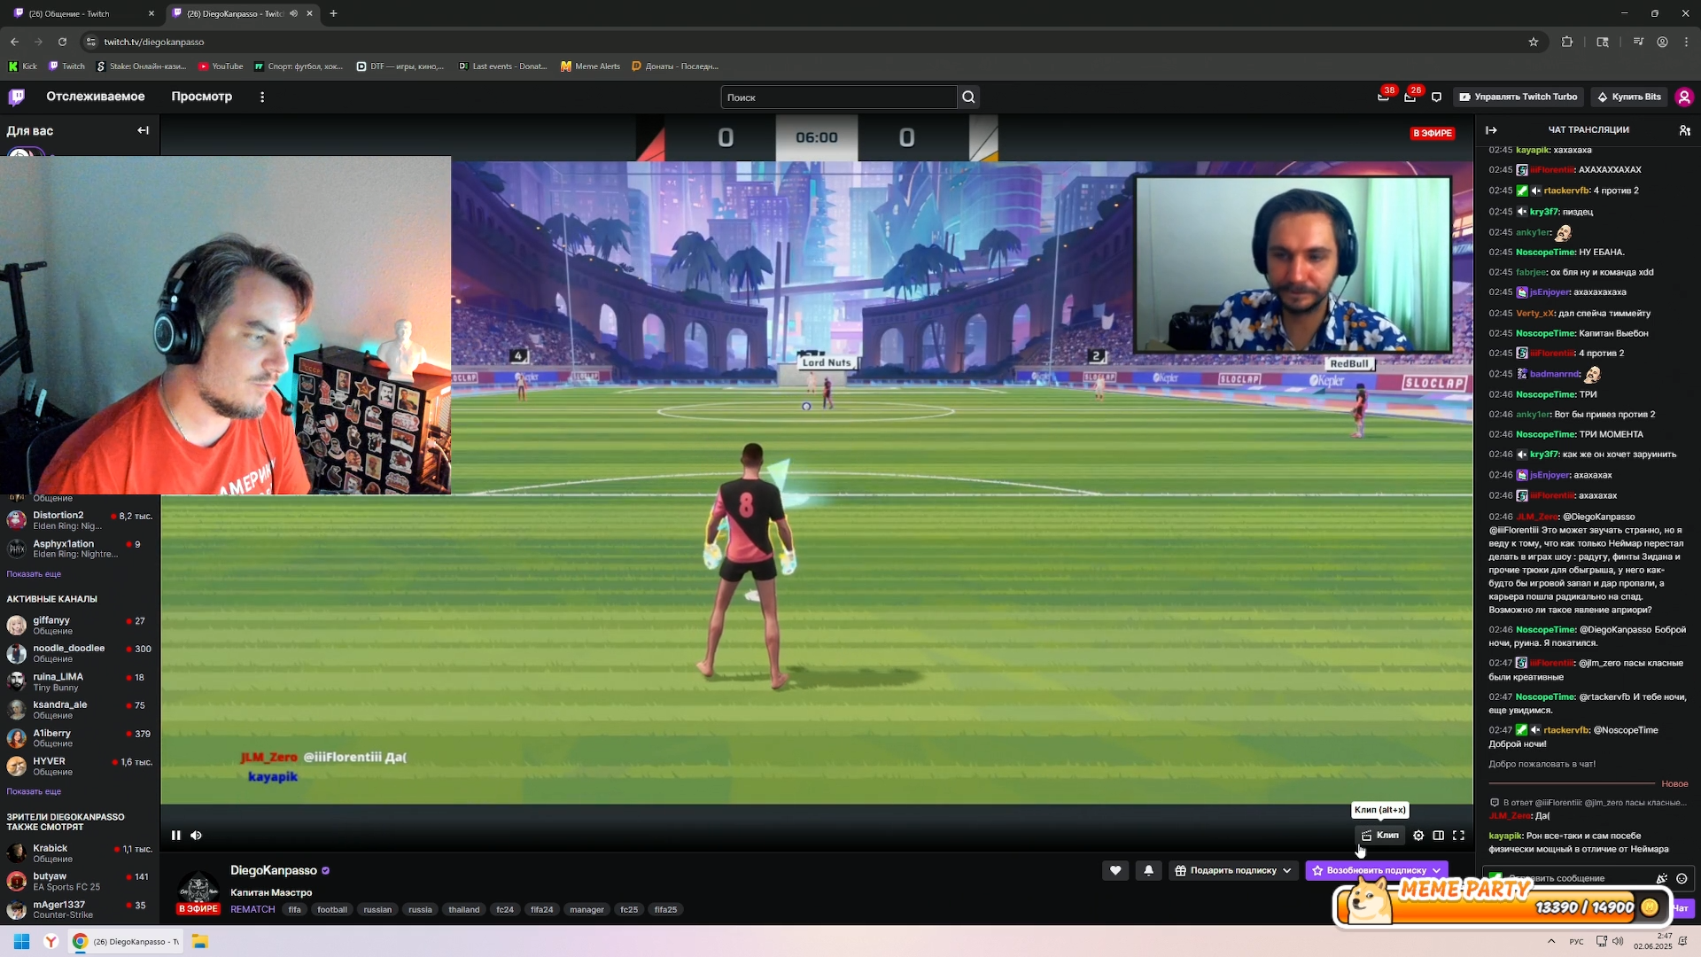Enter fullscreen mode
The image size is (1701, 957).
coord(1458,836)
